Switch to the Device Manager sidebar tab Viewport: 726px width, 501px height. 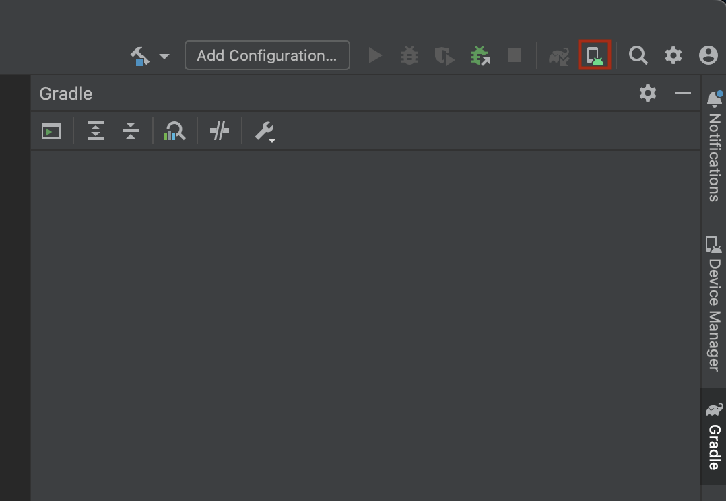714,303
